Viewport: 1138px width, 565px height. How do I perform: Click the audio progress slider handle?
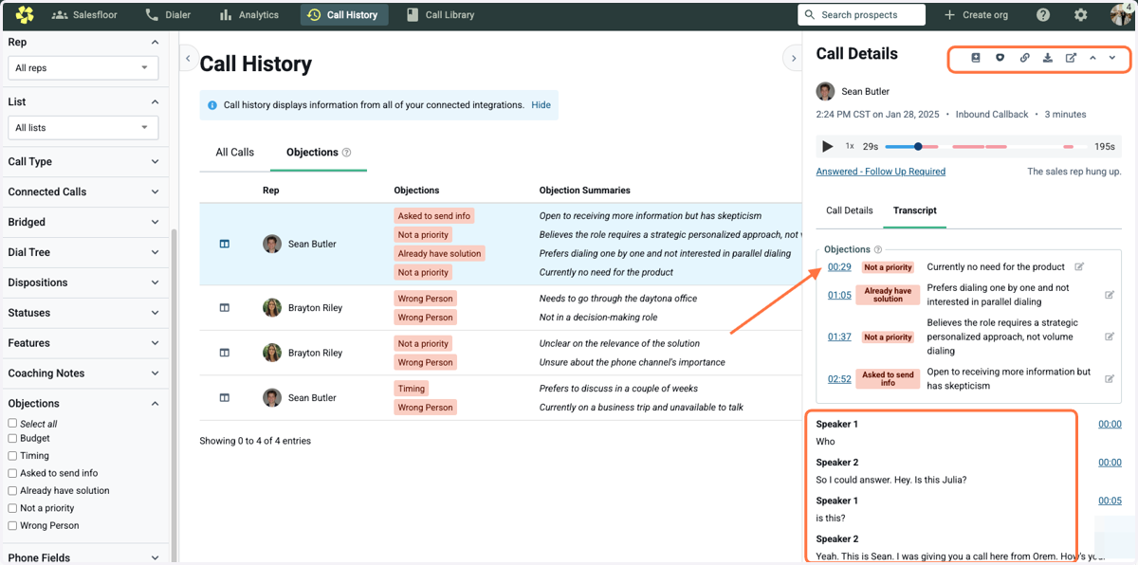coord(918,146)
